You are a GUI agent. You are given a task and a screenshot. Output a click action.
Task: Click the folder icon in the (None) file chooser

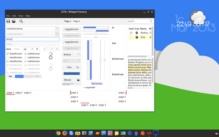click(x=78, y=80)
